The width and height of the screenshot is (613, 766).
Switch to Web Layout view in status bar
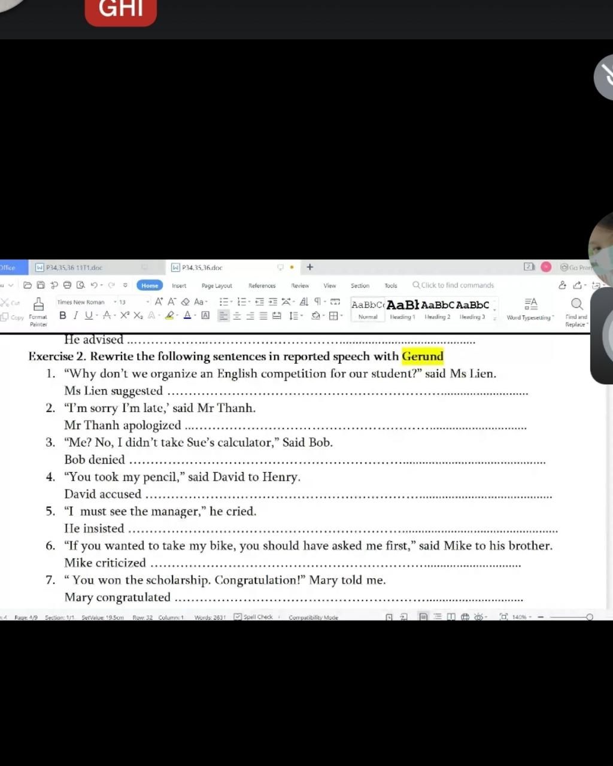tap(465, 617)
